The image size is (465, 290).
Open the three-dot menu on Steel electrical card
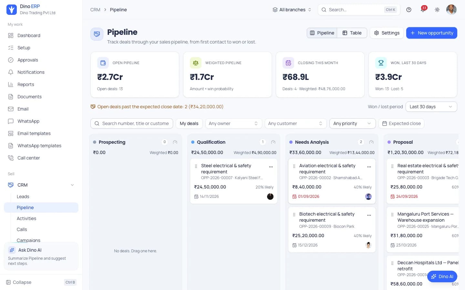click(x=271, y=167)
